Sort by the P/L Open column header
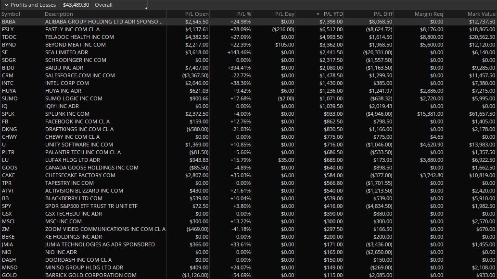This screenshot has height=279, width=497. [x=197, y=14]
